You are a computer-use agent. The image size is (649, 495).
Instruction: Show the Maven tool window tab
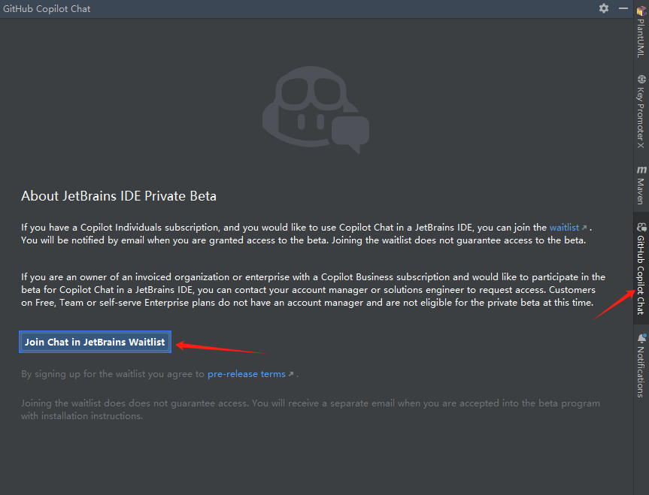[x=641, y=191]
